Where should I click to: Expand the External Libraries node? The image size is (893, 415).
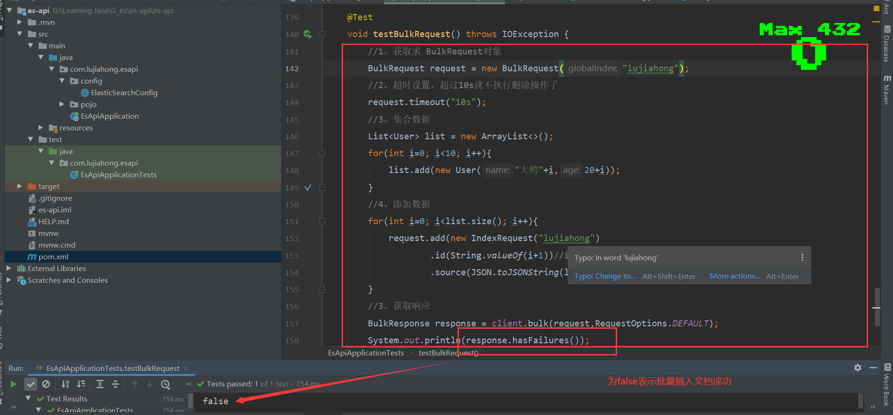[9, 268]
